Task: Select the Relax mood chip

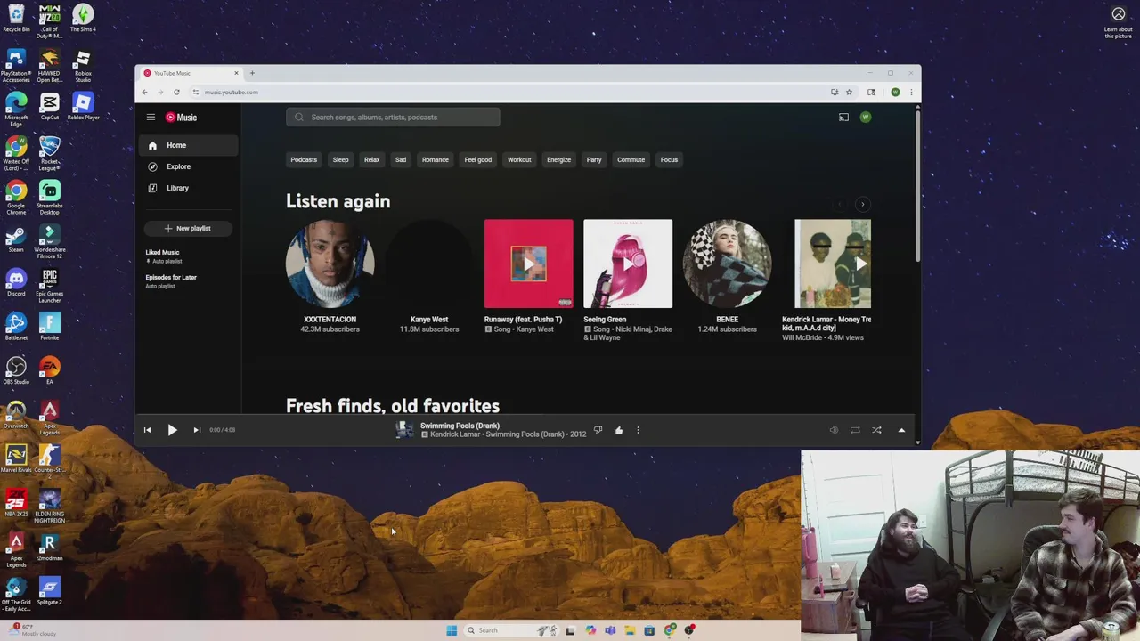Action: click(x=371, y=160)
